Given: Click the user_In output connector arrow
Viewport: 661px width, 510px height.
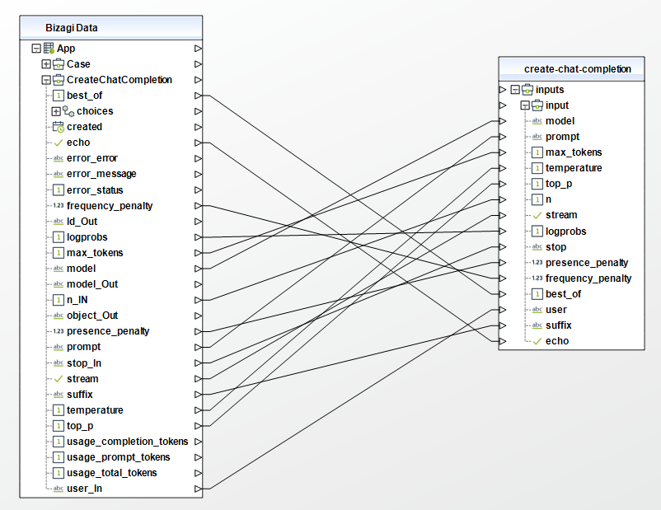Looking at the screenshot, I should coord(198,489).
